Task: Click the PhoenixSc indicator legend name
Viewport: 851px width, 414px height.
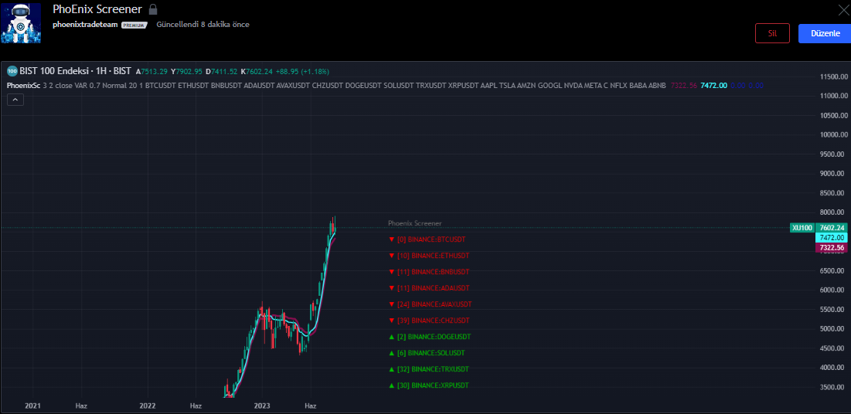Action: click(23, 85)
